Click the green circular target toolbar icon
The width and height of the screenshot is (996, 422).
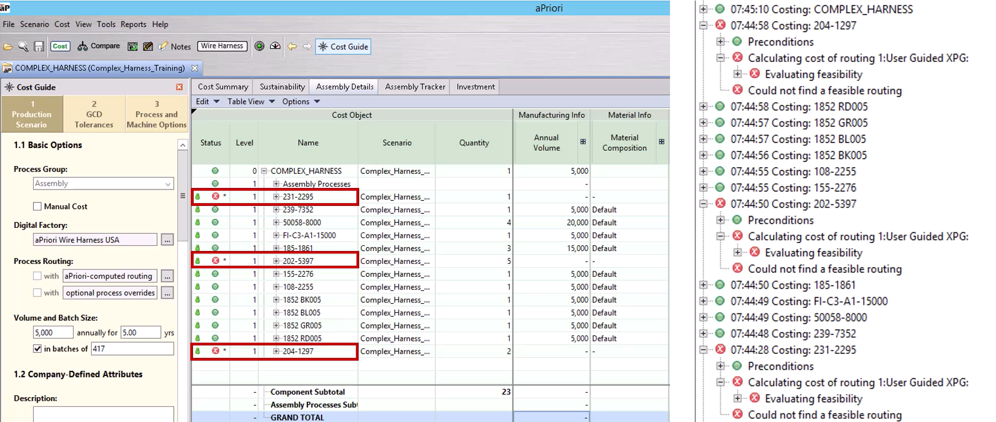pos(260,46)
